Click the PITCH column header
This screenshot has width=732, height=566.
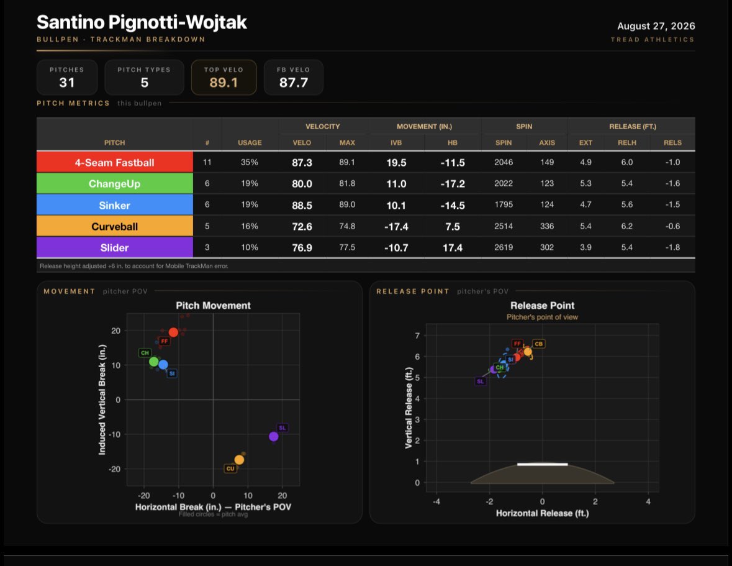pos(114,143)
